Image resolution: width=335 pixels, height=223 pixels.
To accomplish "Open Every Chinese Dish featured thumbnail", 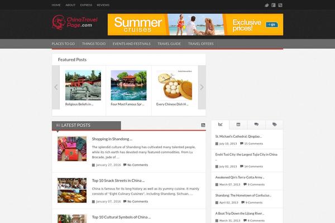I will pos(174,85).
